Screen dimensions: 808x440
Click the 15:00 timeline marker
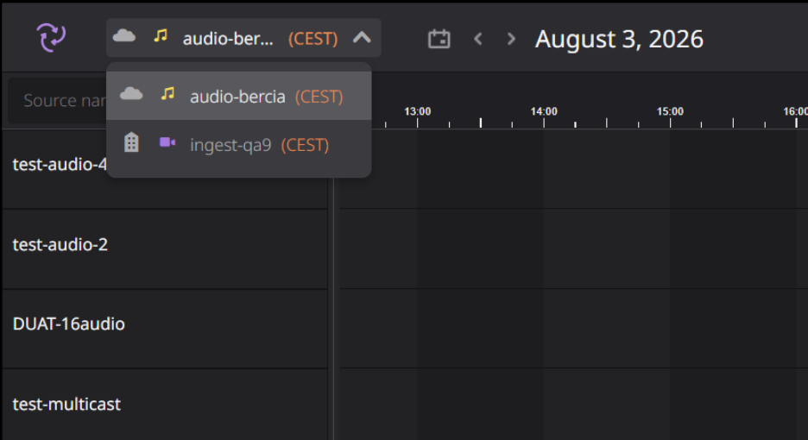670,111
